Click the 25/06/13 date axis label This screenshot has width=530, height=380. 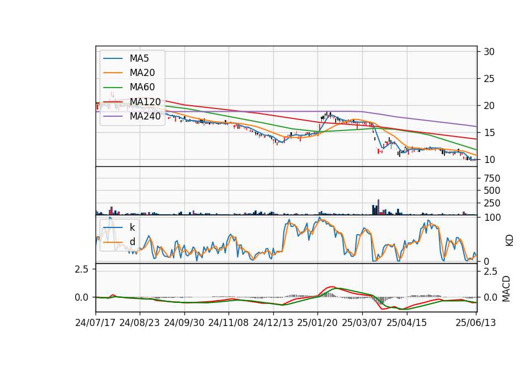[x=475, y=323]
